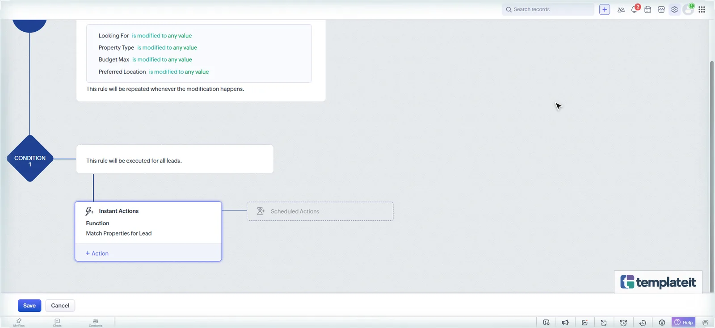Screen dimensions: 715x328
Task: Click 'This rule will be executed for all leads'
Action: 134,161
